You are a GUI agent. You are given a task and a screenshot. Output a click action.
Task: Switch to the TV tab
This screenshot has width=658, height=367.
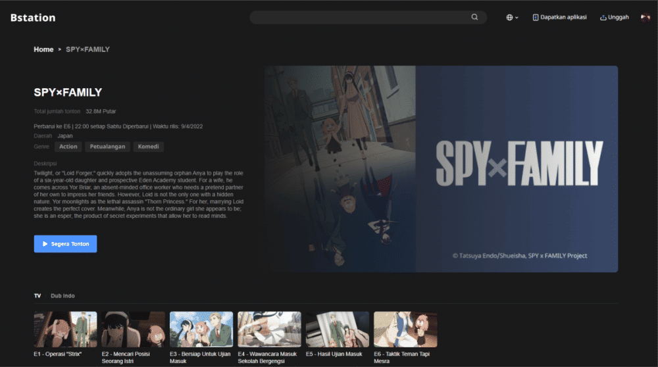[x=38, y=296]
